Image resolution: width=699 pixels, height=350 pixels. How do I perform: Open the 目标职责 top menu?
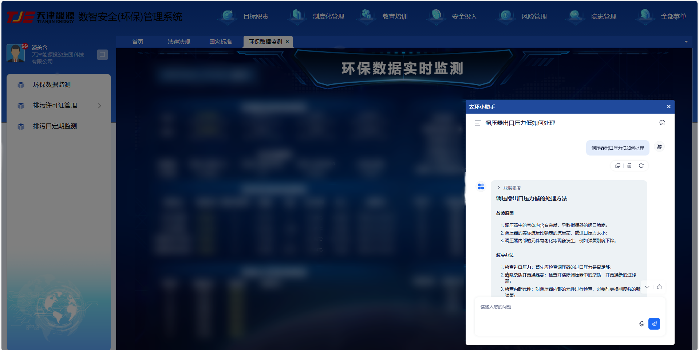coord(256,16)
